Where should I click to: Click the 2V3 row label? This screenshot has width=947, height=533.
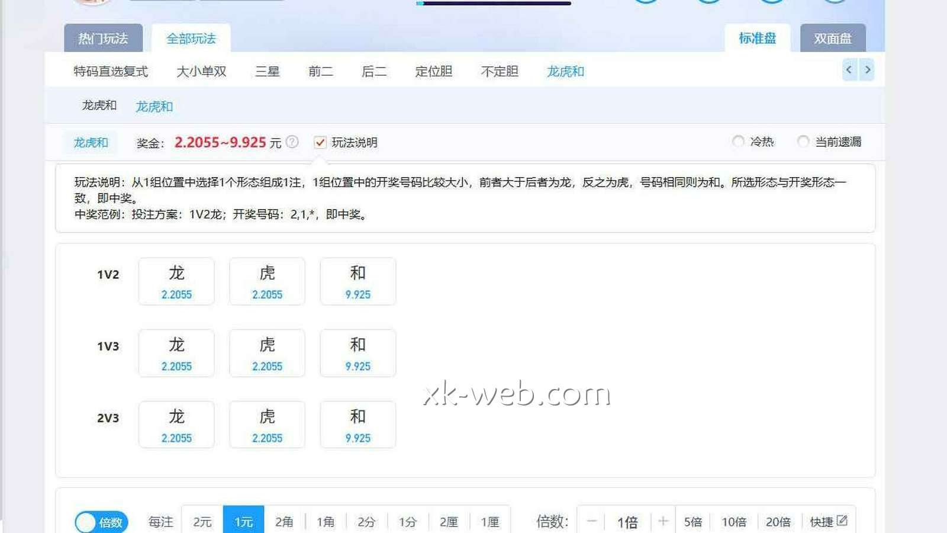pos(108,418)
